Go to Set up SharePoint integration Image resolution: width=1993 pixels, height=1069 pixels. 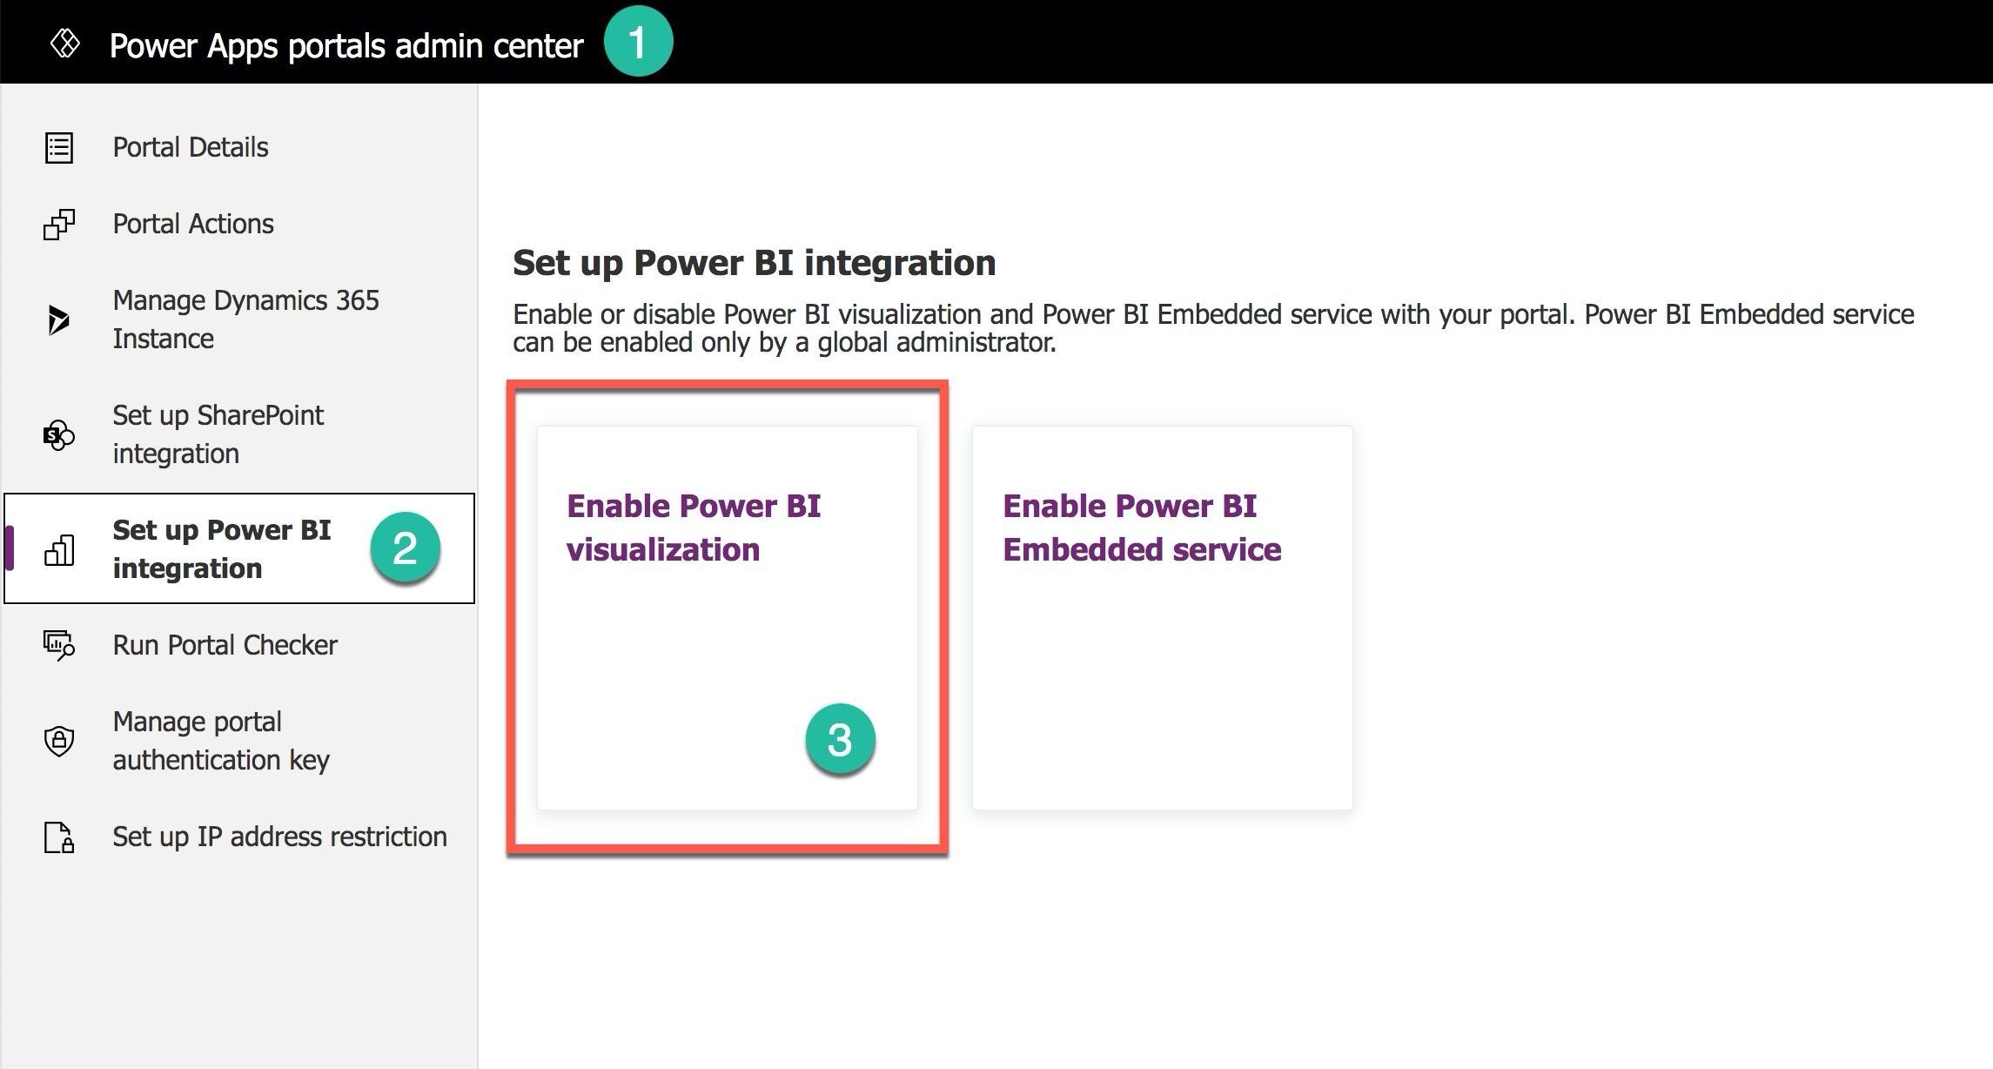click(239, 434)
